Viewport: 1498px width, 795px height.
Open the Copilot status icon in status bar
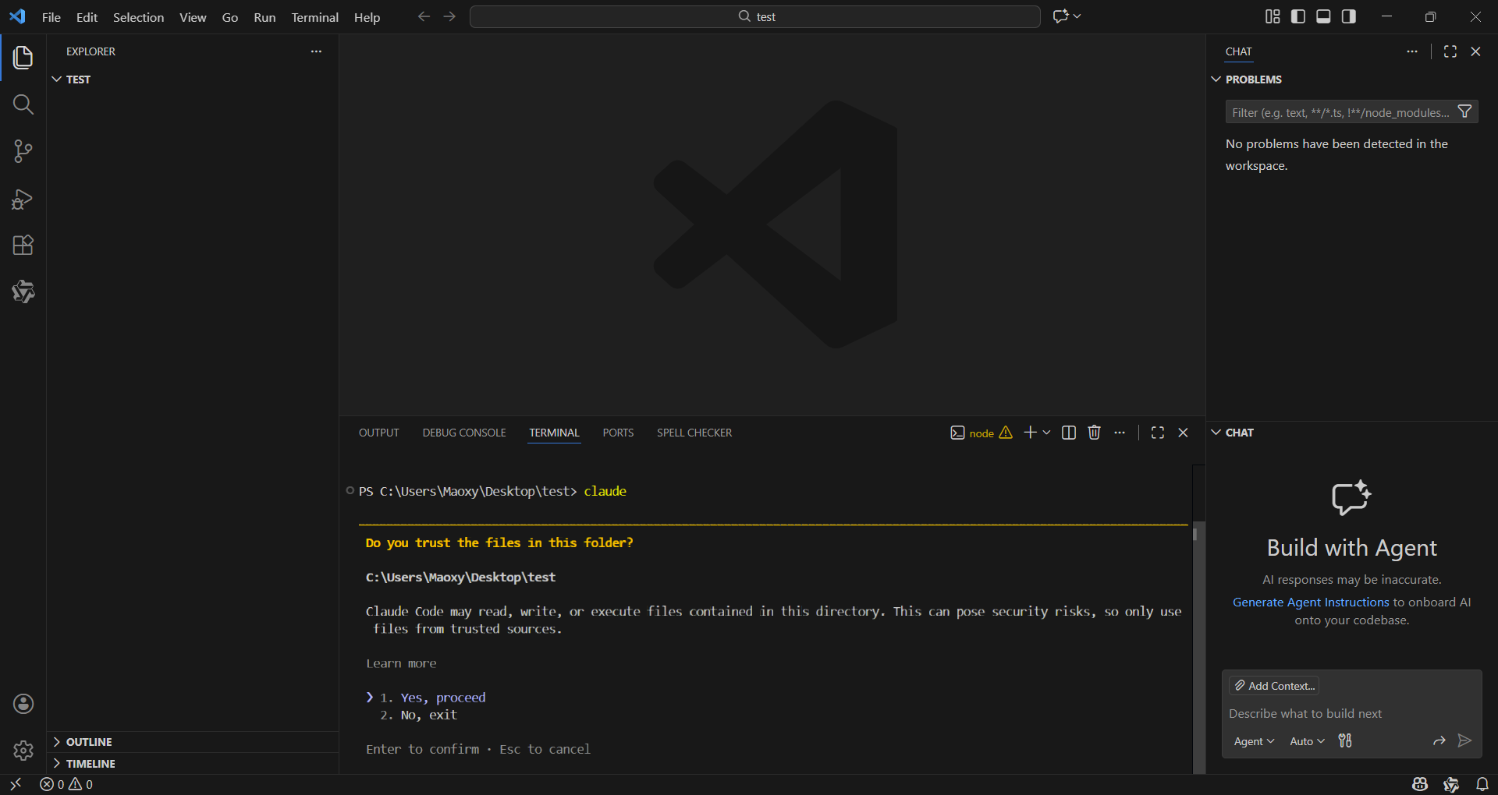click(x=1420, y=784)
